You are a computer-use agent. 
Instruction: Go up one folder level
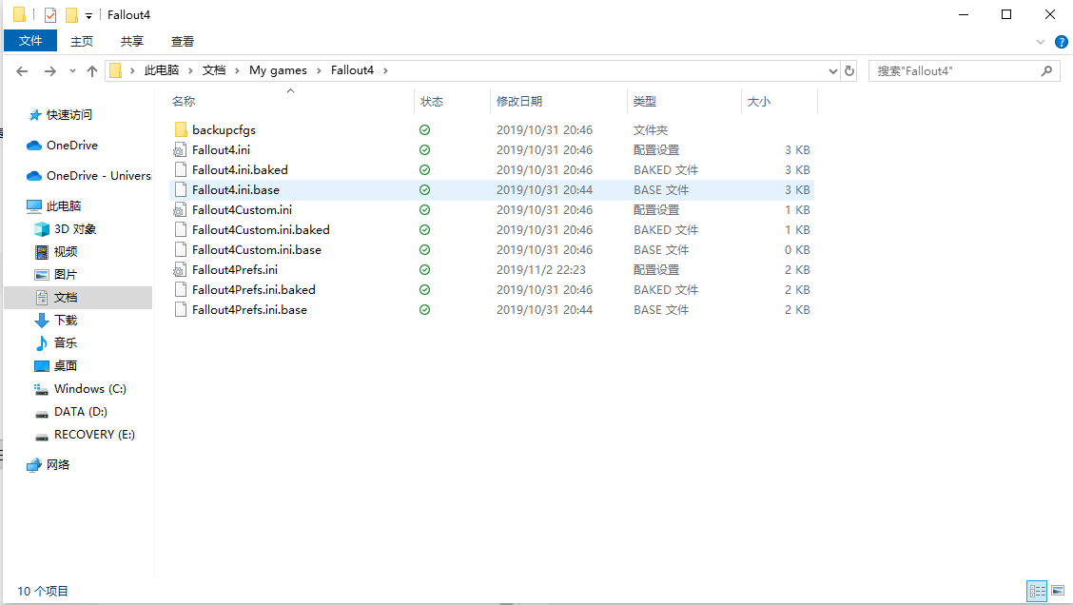[92, 70]
